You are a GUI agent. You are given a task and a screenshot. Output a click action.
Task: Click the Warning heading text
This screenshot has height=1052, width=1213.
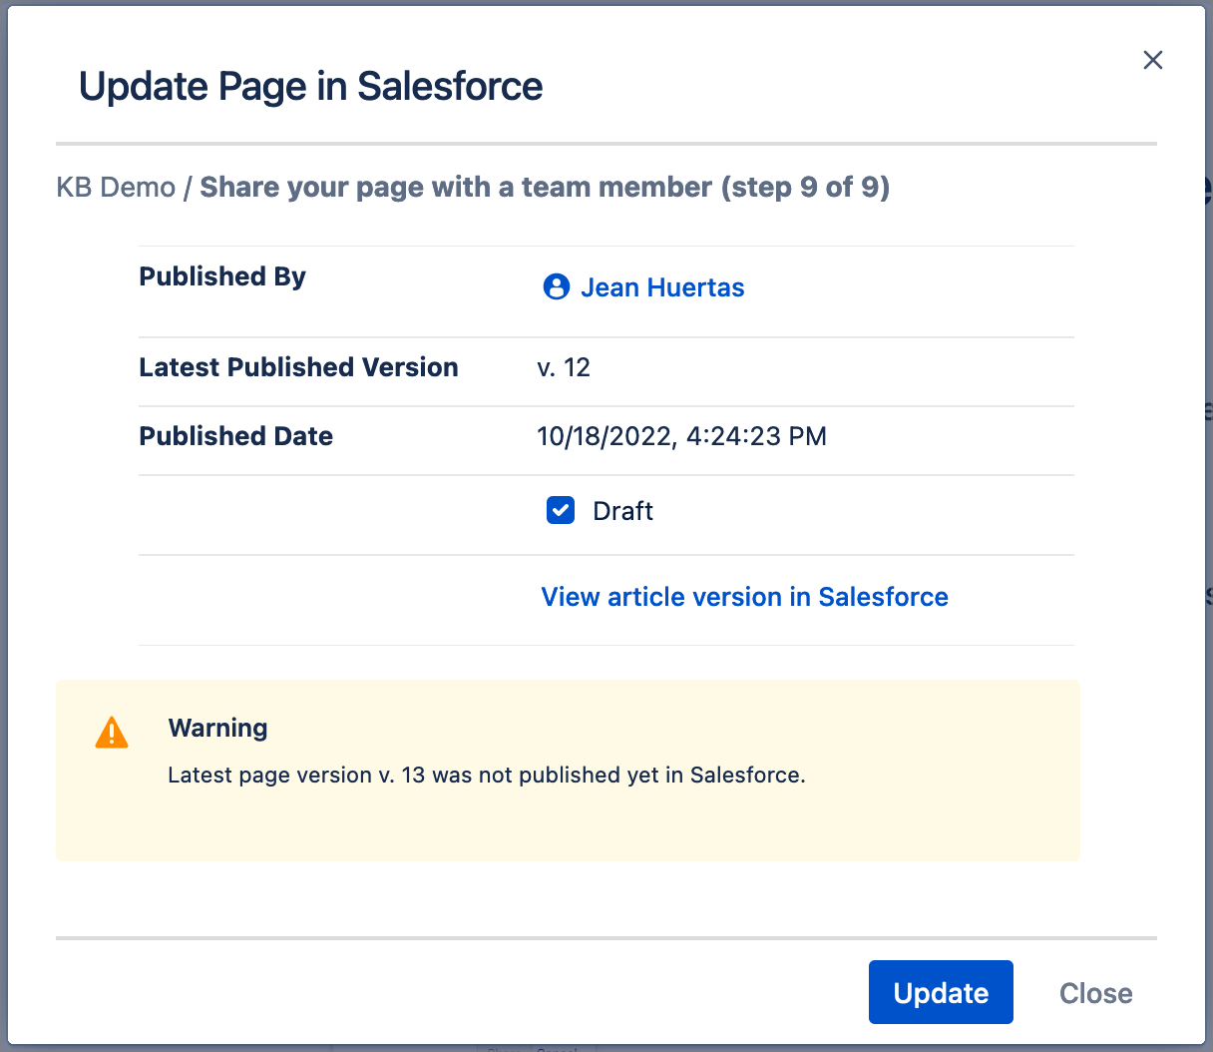tap(217, 728)
